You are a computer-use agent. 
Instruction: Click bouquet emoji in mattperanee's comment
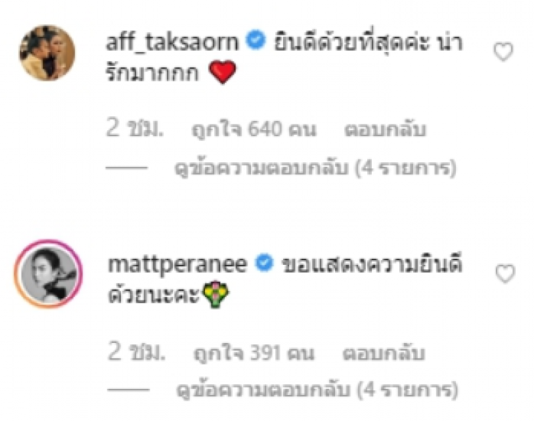tap(216, 294)
